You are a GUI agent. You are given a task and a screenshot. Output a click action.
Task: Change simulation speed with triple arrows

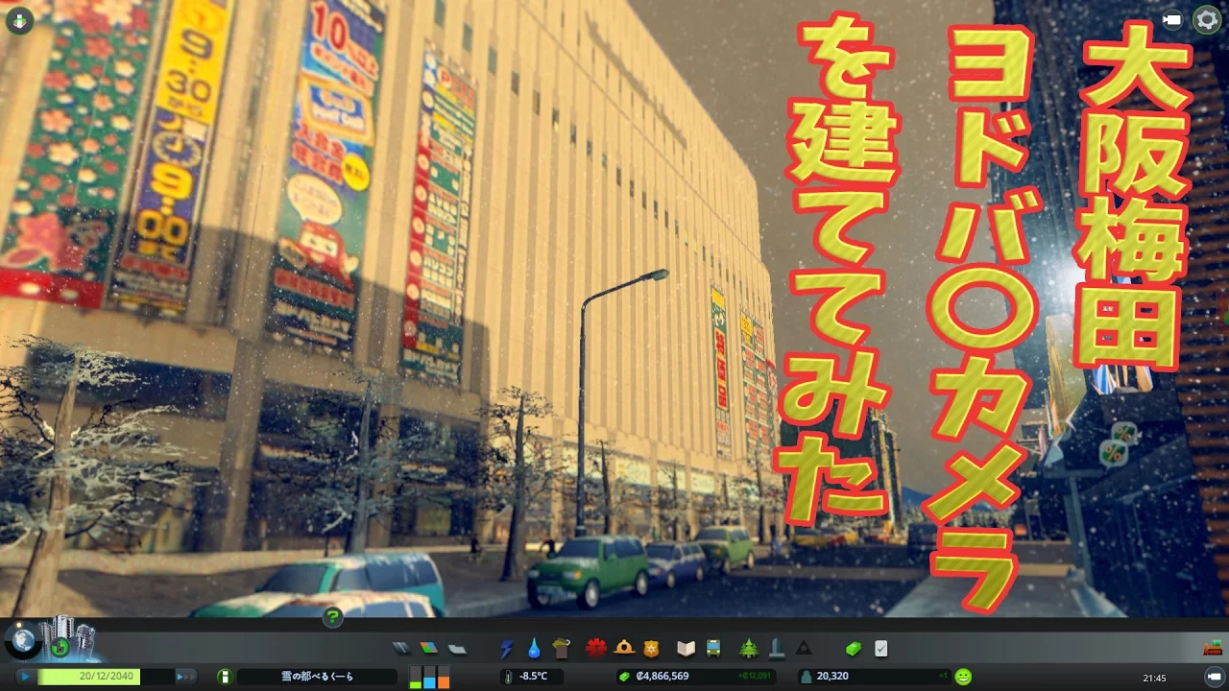click(186, 677)
